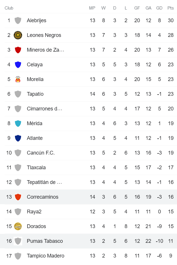Click Atlante's dark blue shield icon
The image size is (177, 265).
point(18,138)
